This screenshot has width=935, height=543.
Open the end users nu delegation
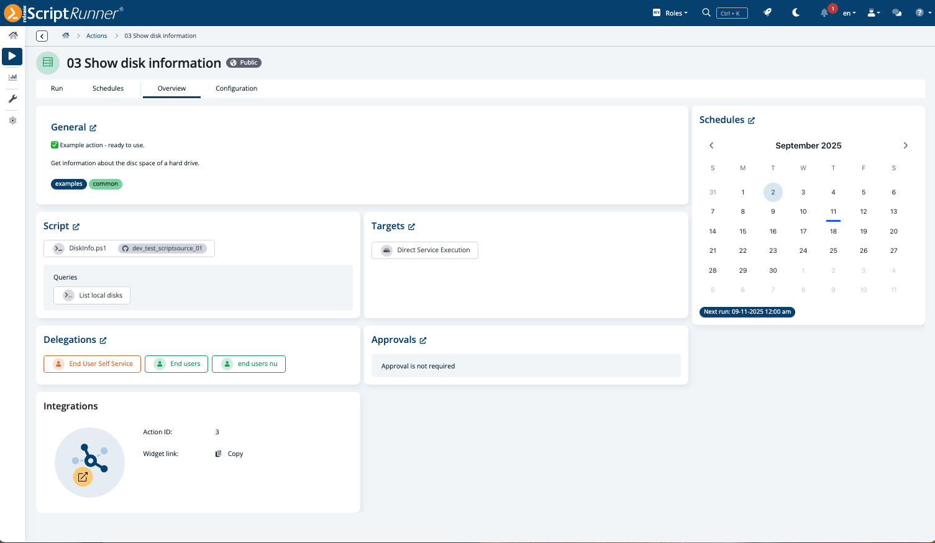click(x=249, y=364)
